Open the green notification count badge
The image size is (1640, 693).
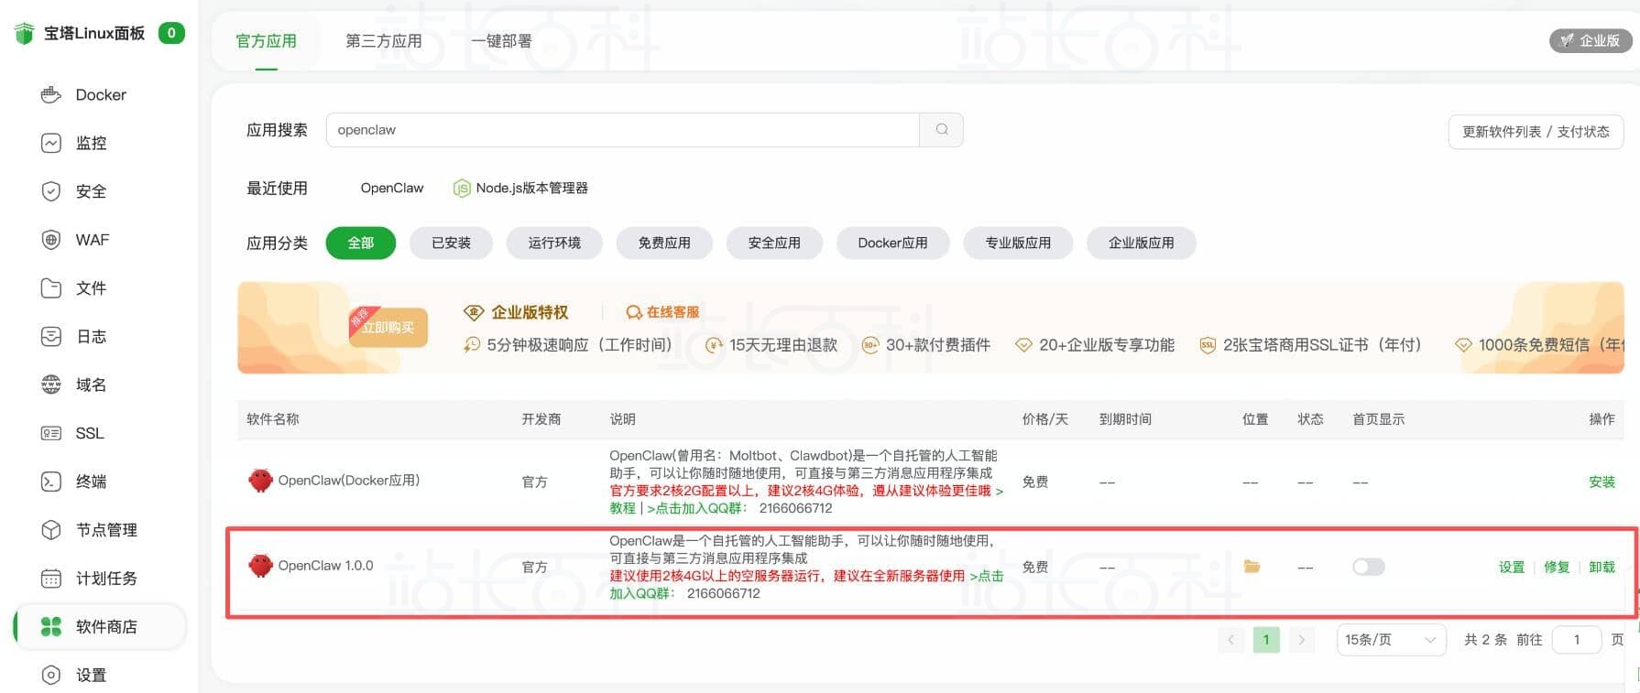click(x=171, y=33)
